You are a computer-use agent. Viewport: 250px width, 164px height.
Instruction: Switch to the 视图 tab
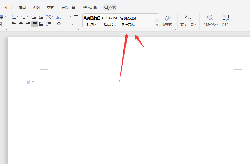click(36, 8)
